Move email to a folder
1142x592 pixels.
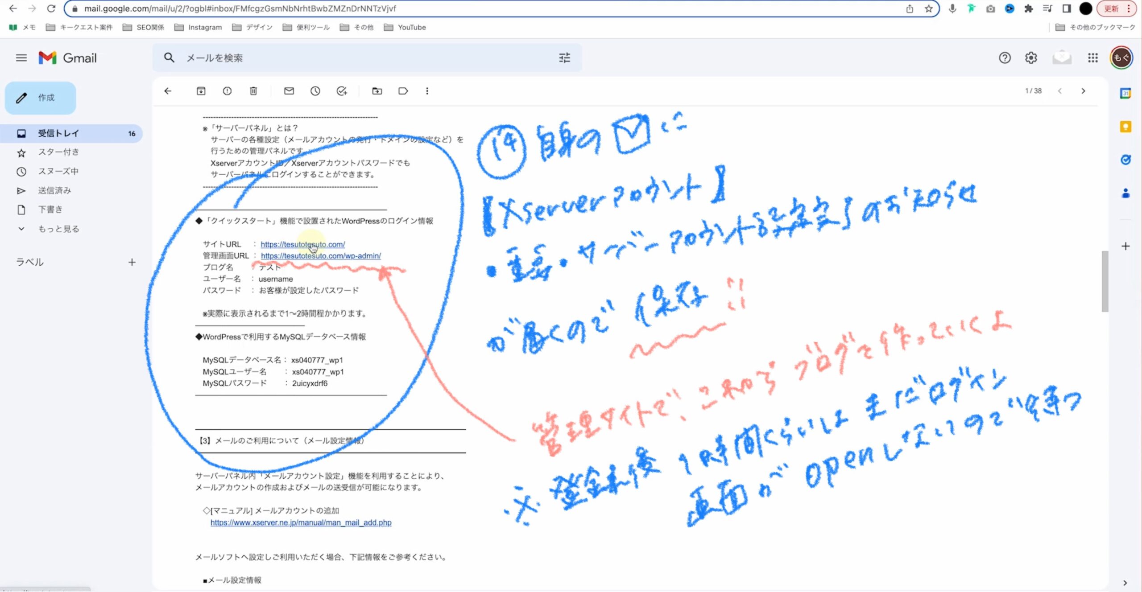point(377,91)
